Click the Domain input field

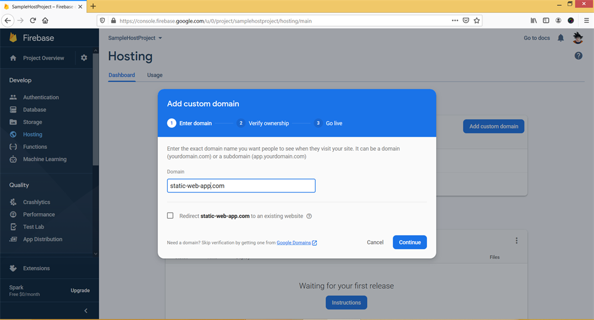[x=241, y=186]
